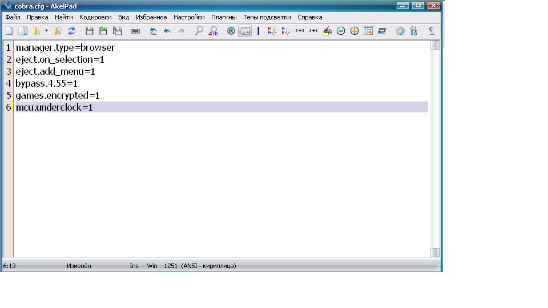548x308 pixels.
Task: Click the yellow plus circle icon
Action: click(354, 31)
